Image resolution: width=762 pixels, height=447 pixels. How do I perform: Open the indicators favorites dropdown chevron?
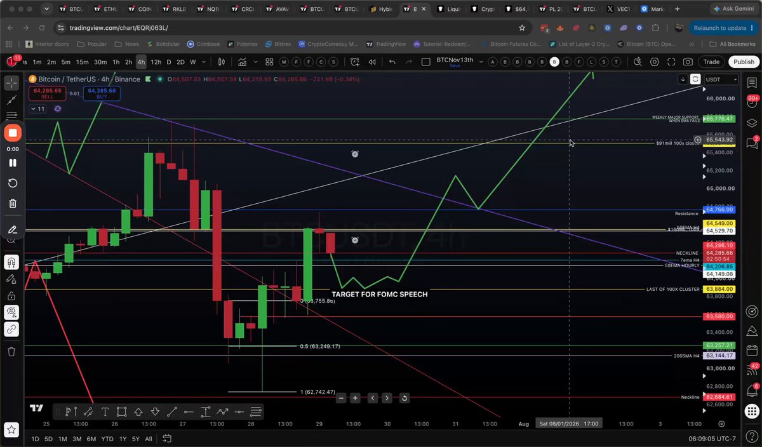[x=256, y=62]
